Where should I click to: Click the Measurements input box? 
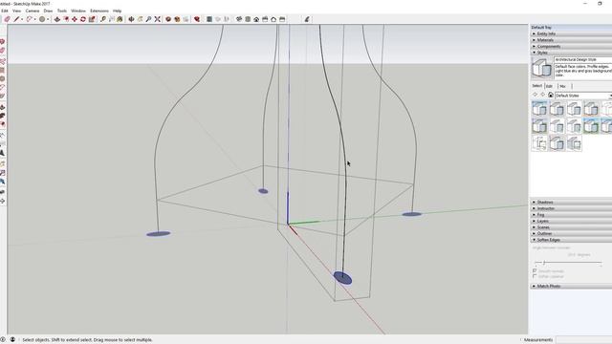click(x=583, y=340)
